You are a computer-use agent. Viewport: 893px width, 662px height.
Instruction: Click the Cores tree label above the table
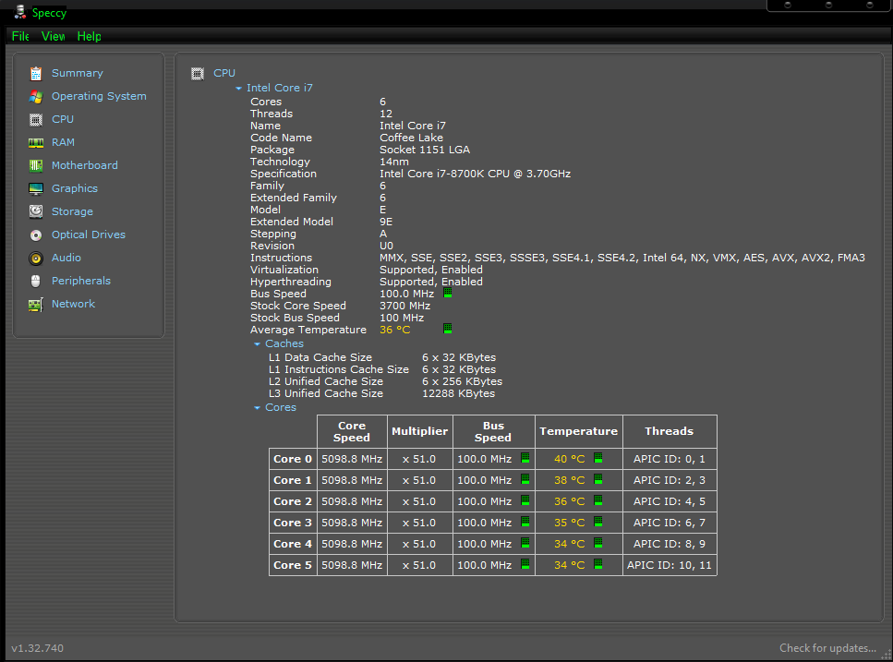coord(281,407)
